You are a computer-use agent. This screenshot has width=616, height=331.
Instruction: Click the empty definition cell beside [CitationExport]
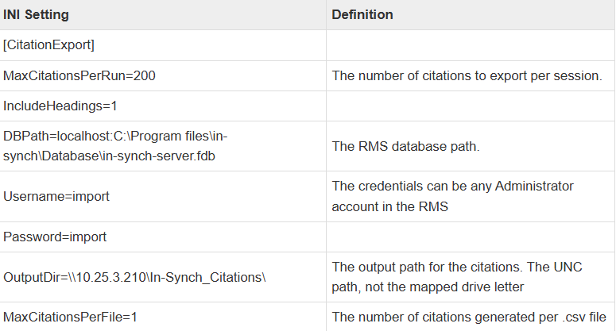pos(470,45)
